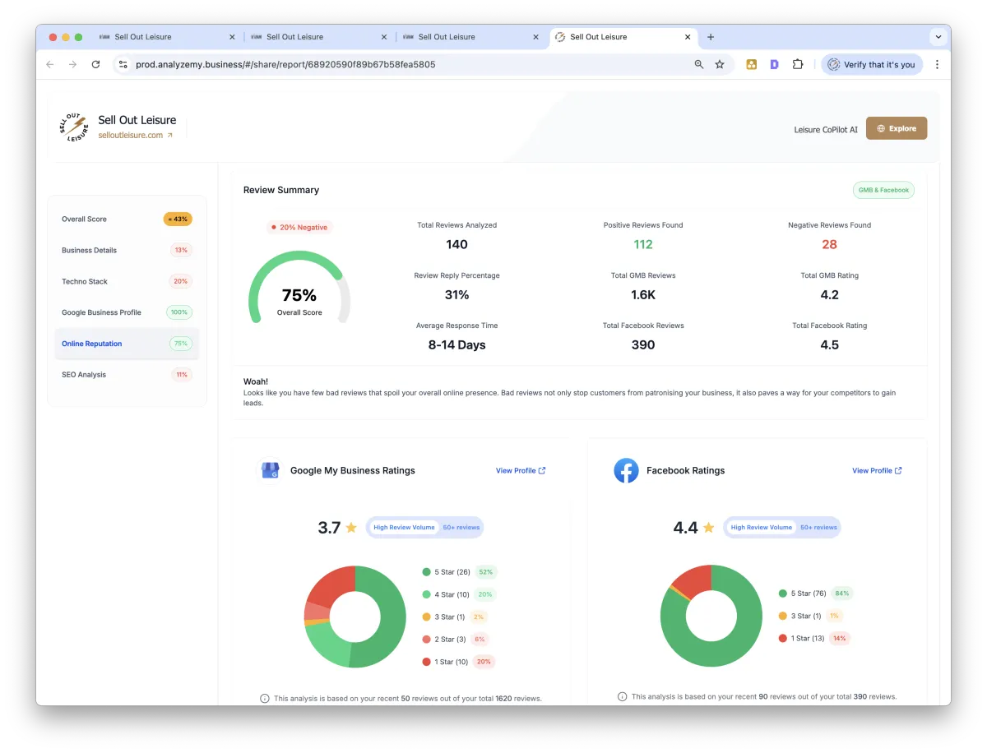Select Overall Score in sidebar
The image size is (987, 753).
point(127,219)
